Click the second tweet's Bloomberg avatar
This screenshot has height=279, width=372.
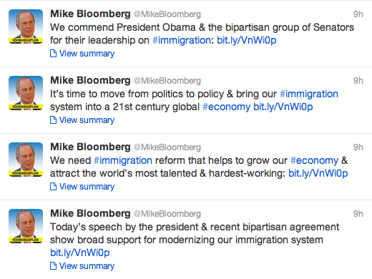click(26, 93)
